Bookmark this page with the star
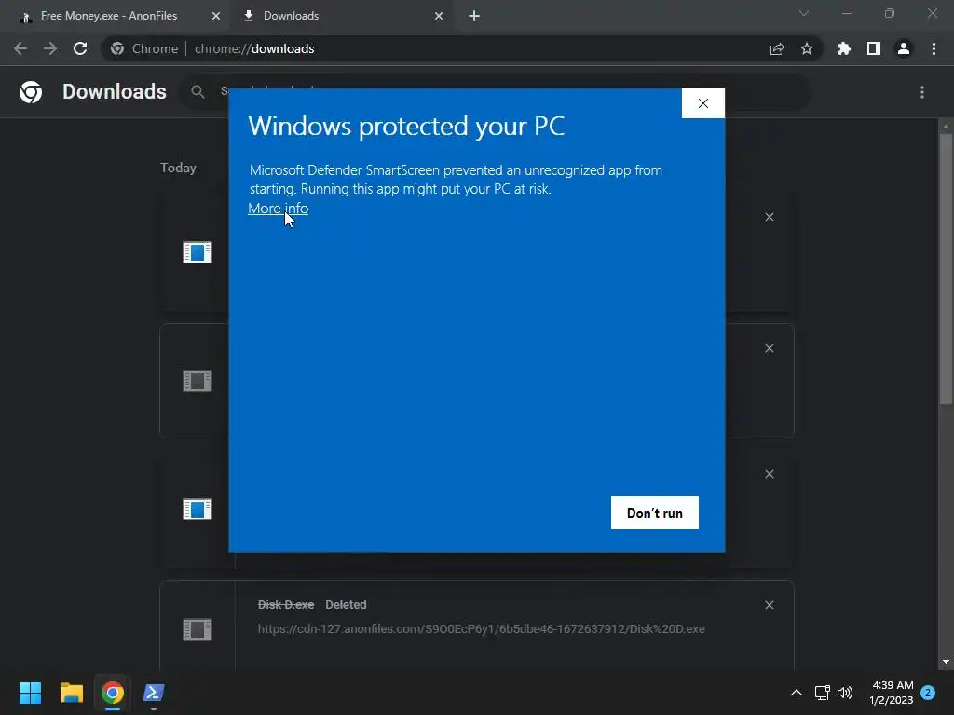This screenshot has width=954, height=715. (x=807, y=48)
